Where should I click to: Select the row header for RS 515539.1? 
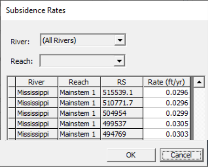(x=12, y=92)
